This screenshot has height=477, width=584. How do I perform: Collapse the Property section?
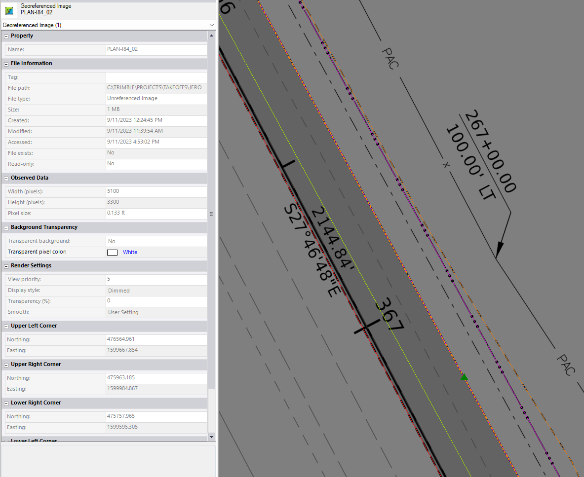click(6, 37)
